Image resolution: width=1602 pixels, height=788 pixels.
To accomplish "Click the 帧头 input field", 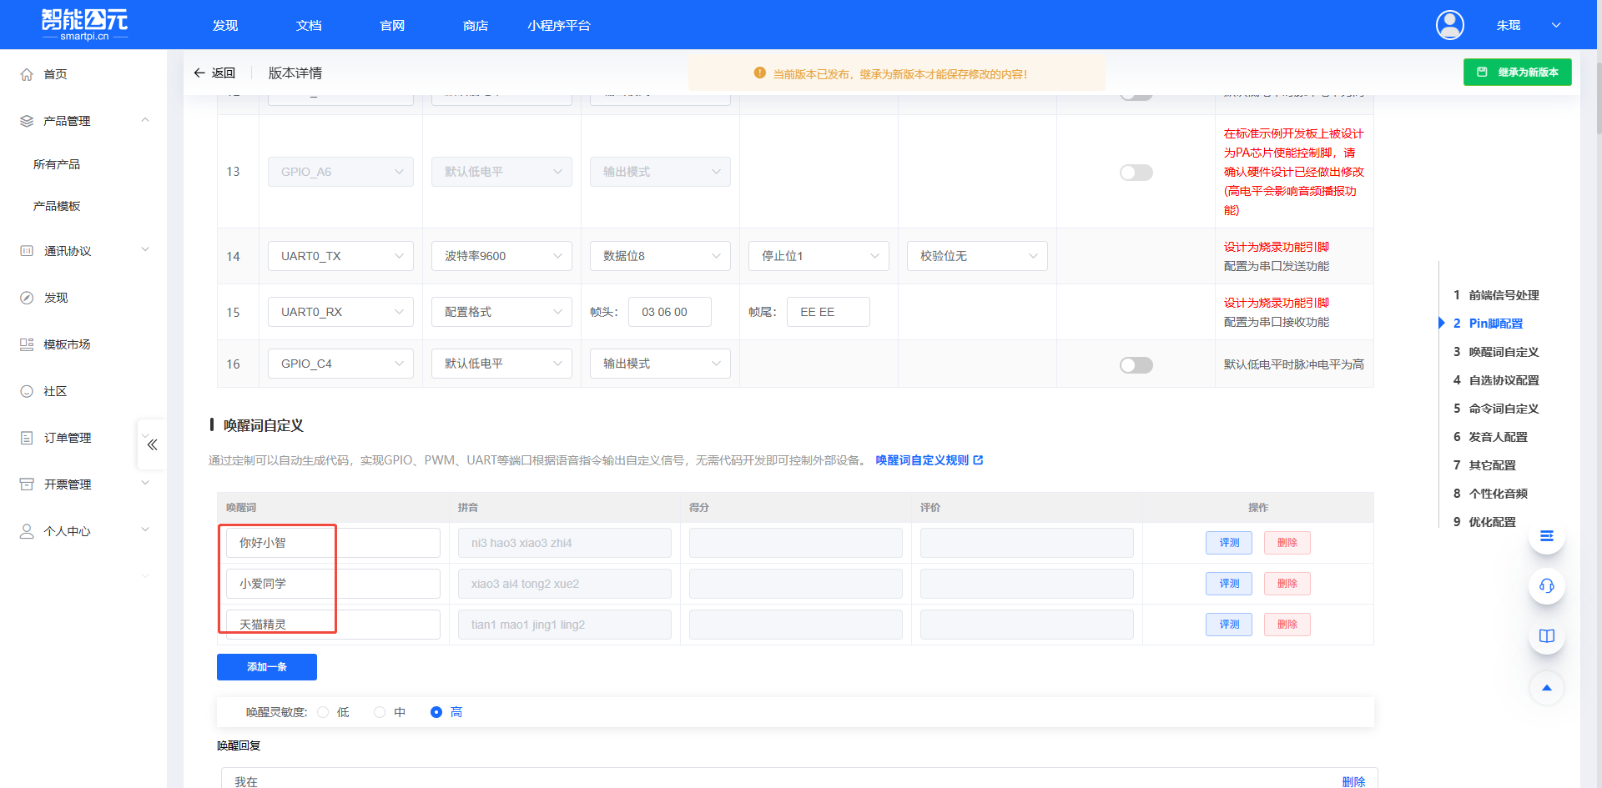I will coord(669,312).
